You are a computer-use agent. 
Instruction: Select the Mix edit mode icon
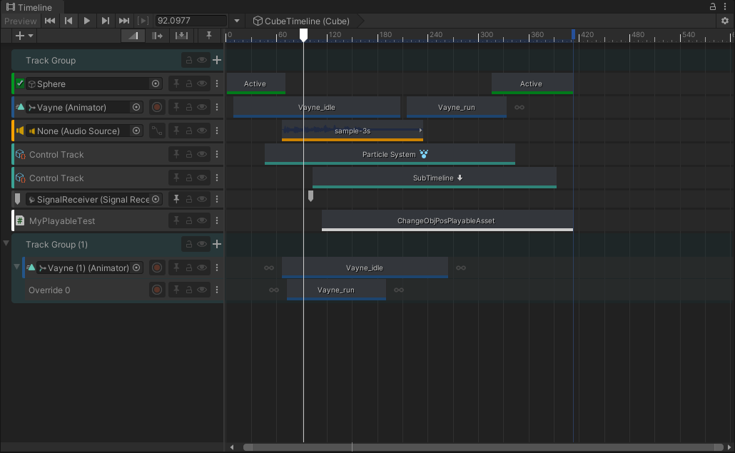pos(133,36)
